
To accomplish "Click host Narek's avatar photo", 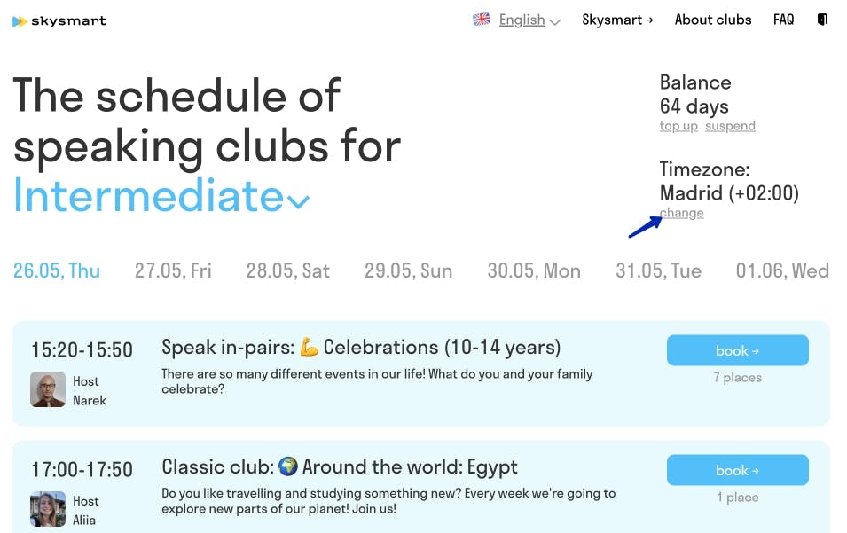I will [x=48, y=389].
